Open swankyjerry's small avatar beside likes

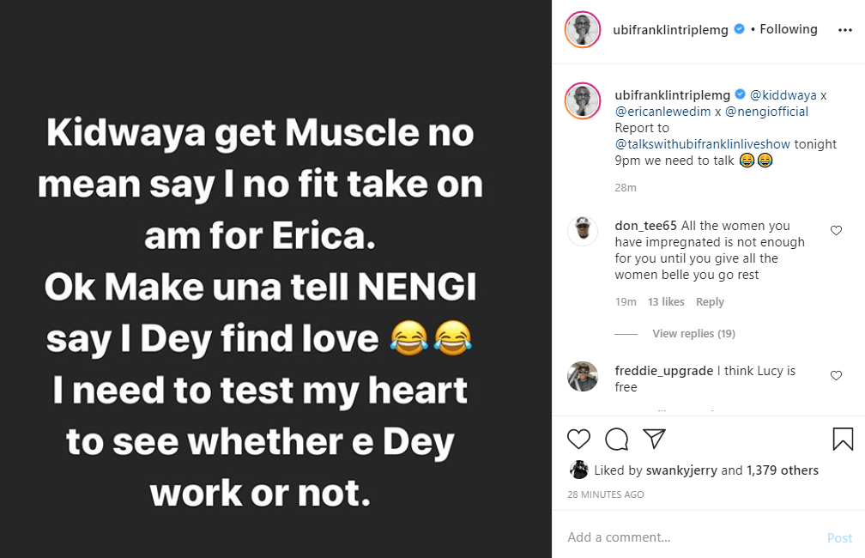[x=579, y=470]
